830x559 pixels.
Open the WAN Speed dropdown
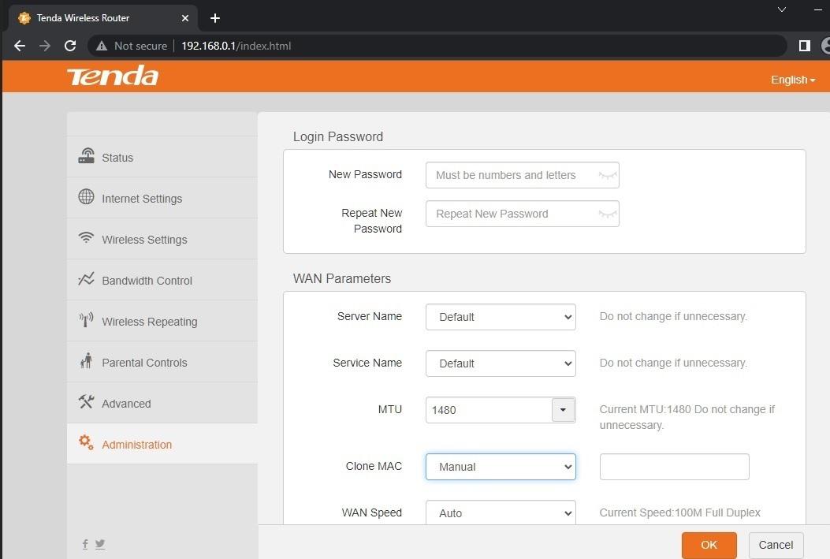click(x=501, y=513)
